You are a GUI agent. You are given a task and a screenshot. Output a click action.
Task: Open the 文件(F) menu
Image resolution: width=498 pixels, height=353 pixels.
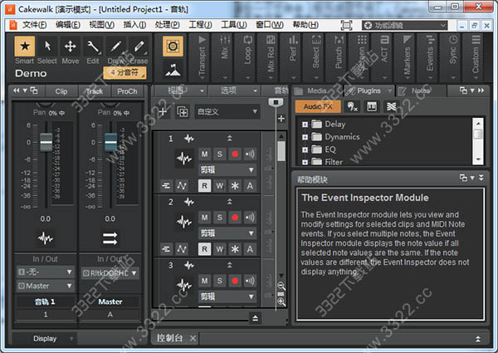pos(34,25)
